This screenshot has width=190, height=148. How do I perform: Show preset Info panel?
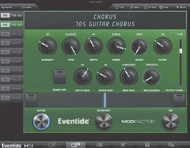tap(164, 7)
